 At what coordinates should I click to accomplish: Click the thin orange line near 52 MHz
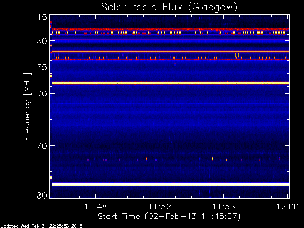[x=171, y=52]
